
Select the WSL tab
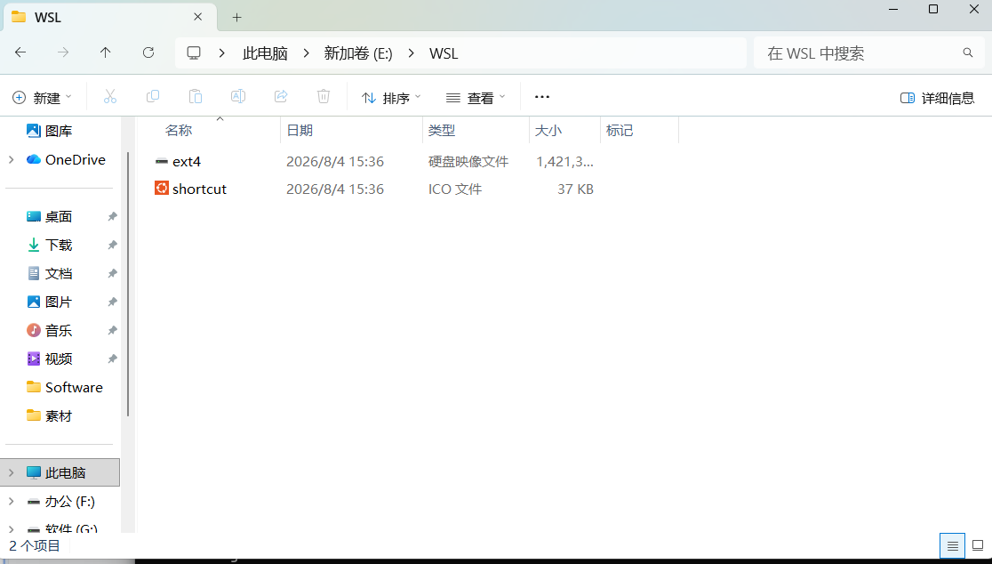(110, 17)
